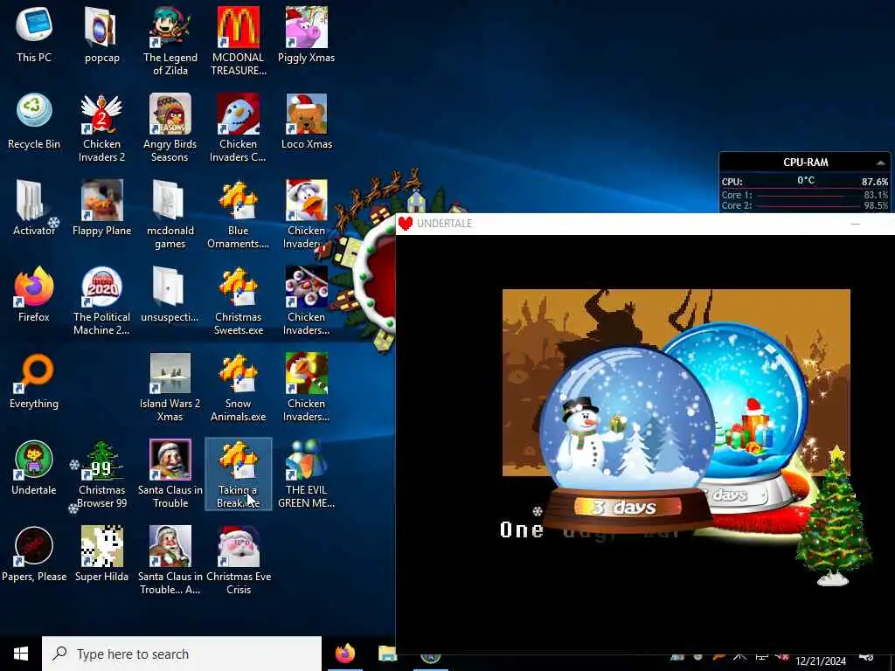Viewport: 895px width, 671px height.
Task: Select the mcdonald games folder
Action: (x=170, y=215)
